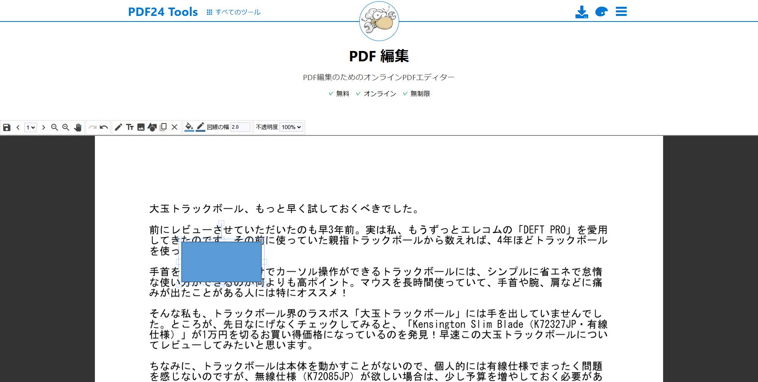This screenshot has height=382, width=758.
Task: Focus the 罫線の幅 width input field
Action: pos(240,127)
